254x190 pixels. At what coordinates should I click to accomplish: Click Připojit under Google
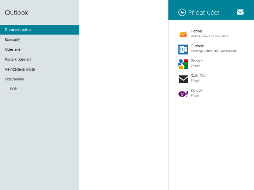point(196,66)
